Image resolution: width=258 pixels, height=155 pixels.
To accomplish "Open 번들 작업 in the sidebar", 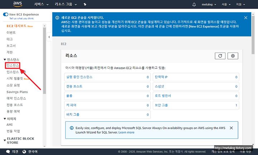I will [13, 131].
